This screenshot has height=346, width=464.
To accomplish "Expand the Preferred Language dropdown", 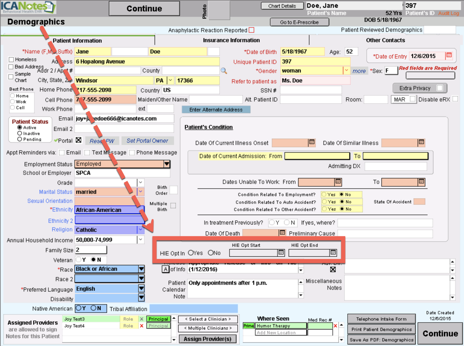I will pyautogui.click(x=141, y=289).
